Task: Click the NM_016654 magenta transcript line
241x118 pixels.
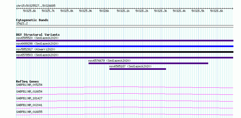Action: (x=125, y=94)
